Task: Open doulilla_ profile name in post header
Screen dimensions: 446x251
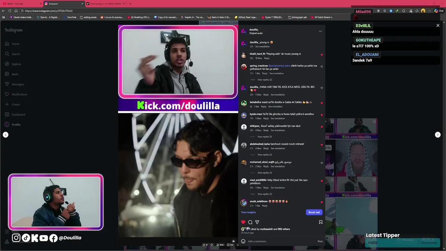Action: tap(254, 30)
